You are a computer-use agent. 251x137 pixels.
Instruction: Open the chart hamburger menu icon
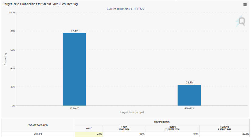[x=245, y=5]
